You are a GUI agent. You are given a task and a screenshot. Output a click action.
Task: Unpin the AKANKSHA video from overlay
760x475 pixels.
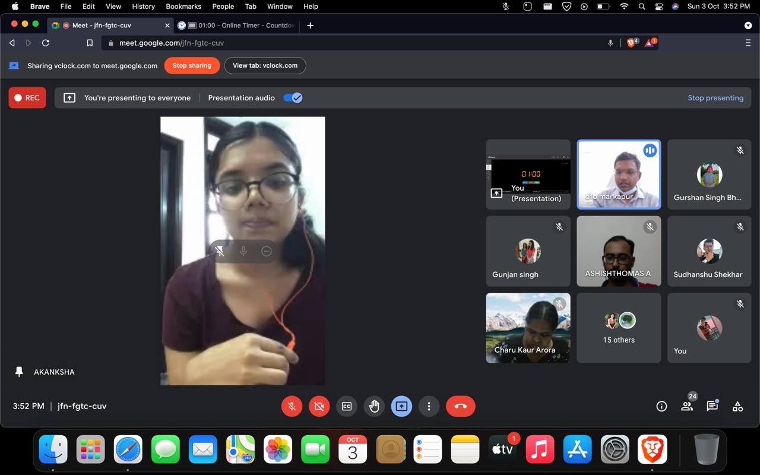click(x=220, y=251)
